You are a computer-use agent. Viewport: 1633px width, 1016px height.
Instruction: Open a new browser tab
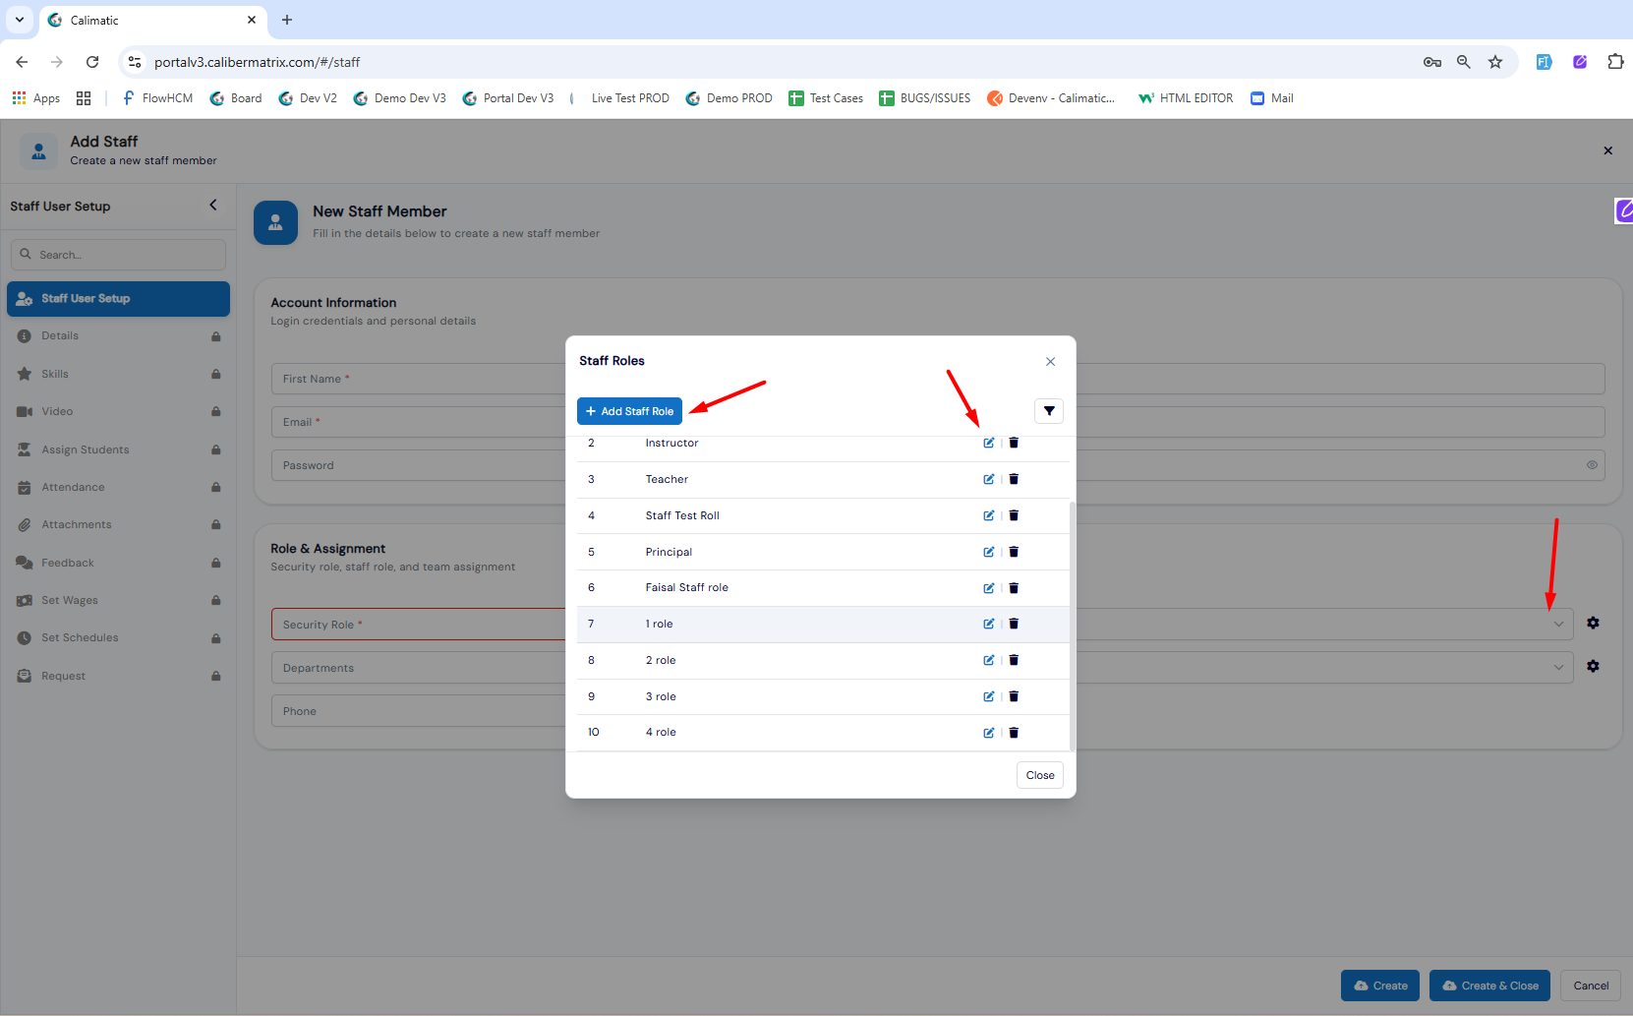[287, 20]
